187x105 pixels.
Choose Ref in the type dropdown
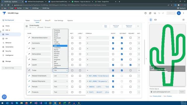pyautogui.click(x=60, y=62)
